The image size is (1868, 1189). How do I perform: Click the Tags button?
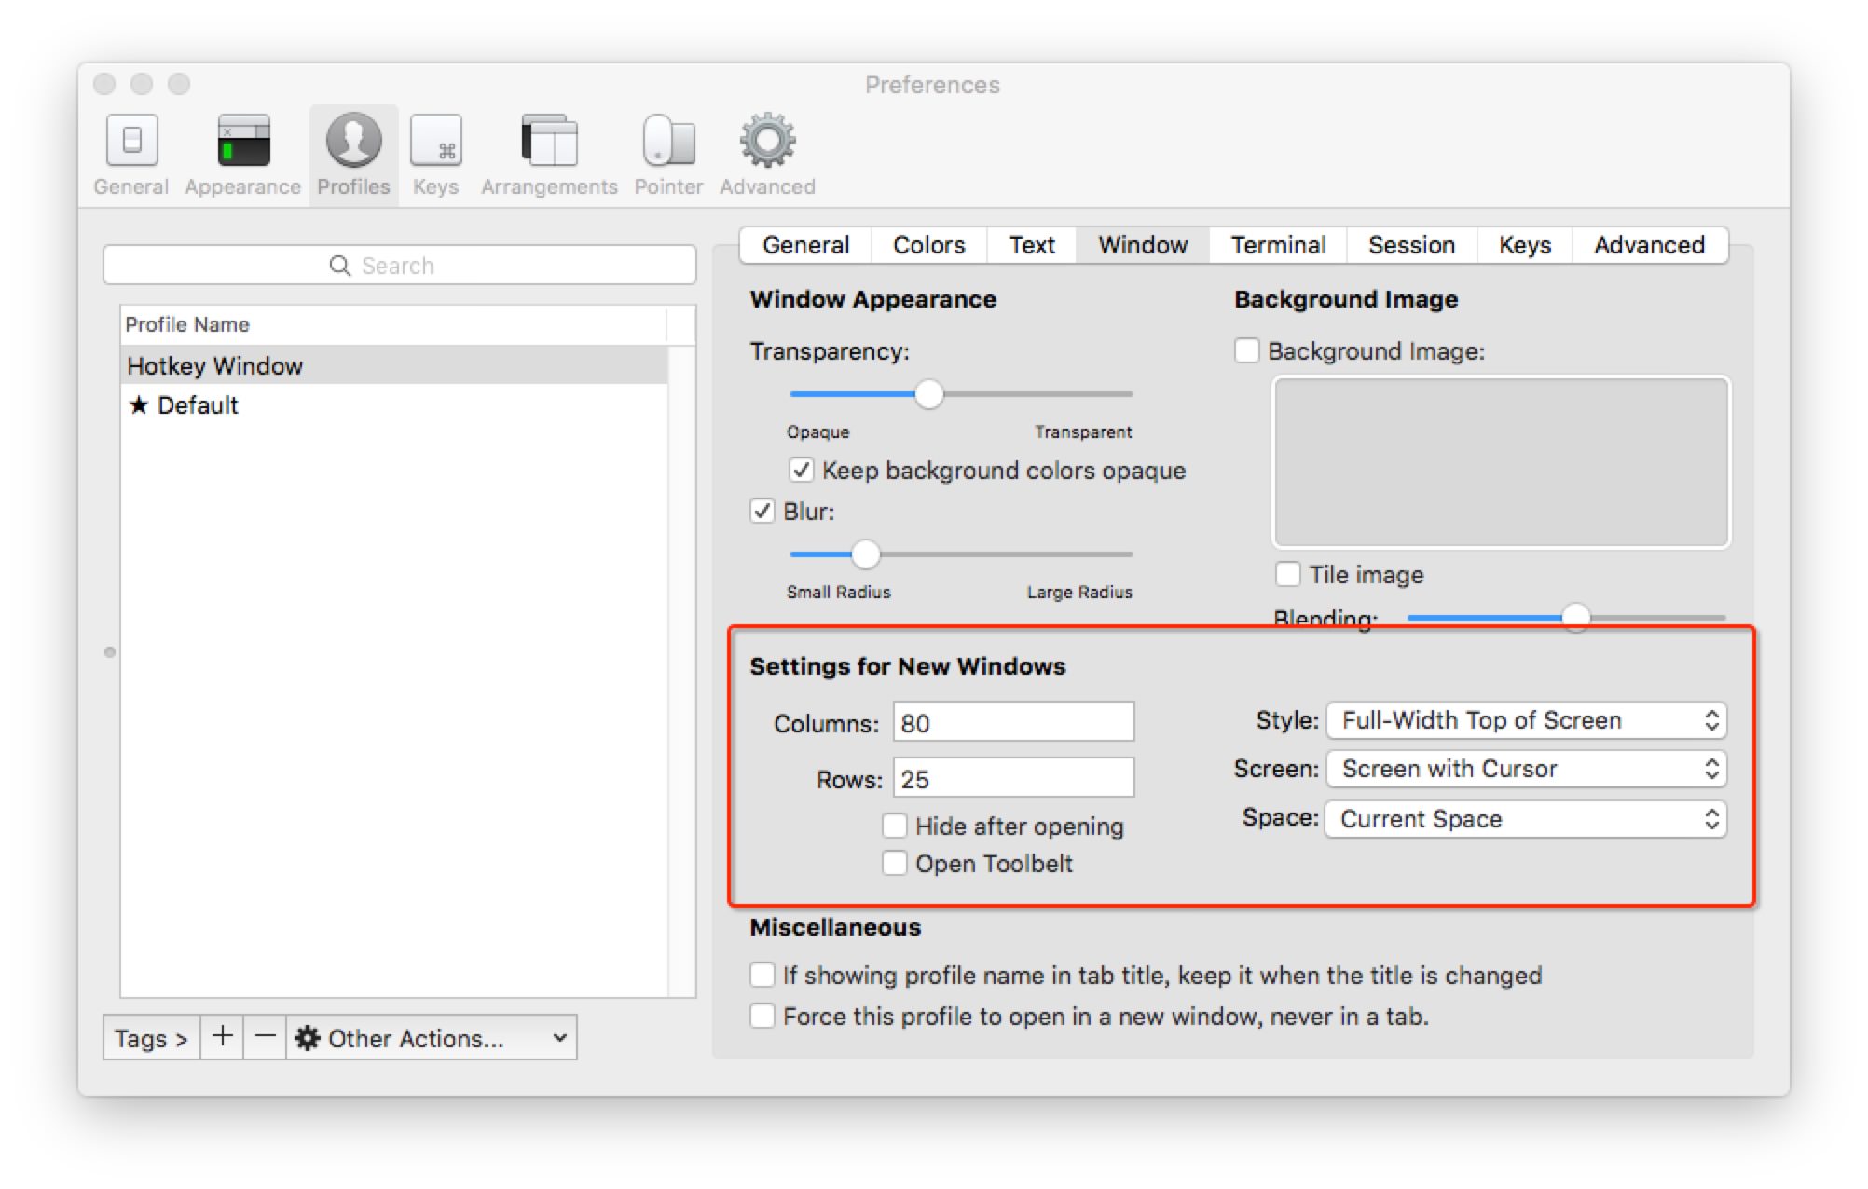[x=151, y=1038]
